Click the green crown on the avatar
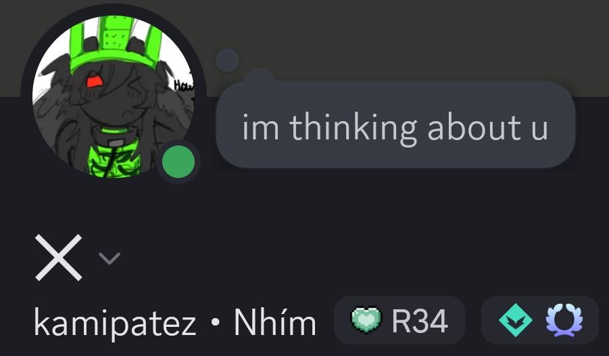This screenshot has width=609, height=356. (x=116, y=43)
